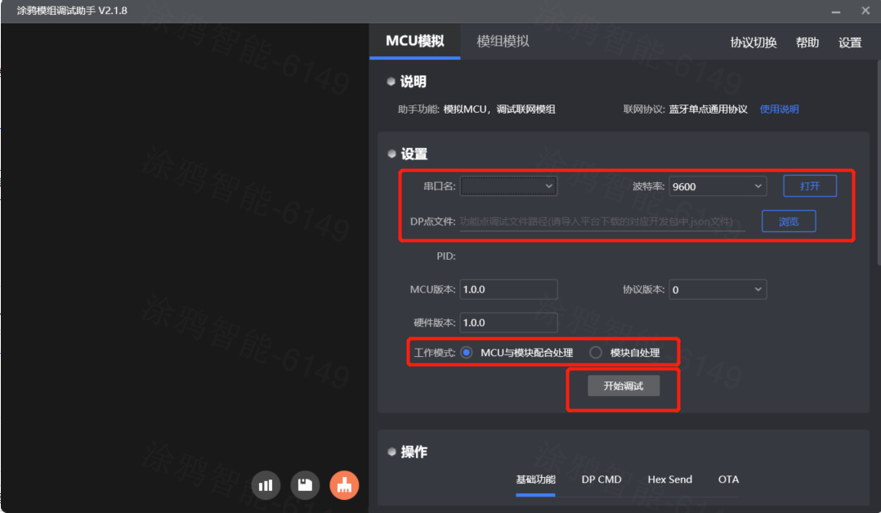This screenshot has width=881, height=513.
Task: Click the 蓝牙单点通用协议 text
Action: tap(708, 109)
